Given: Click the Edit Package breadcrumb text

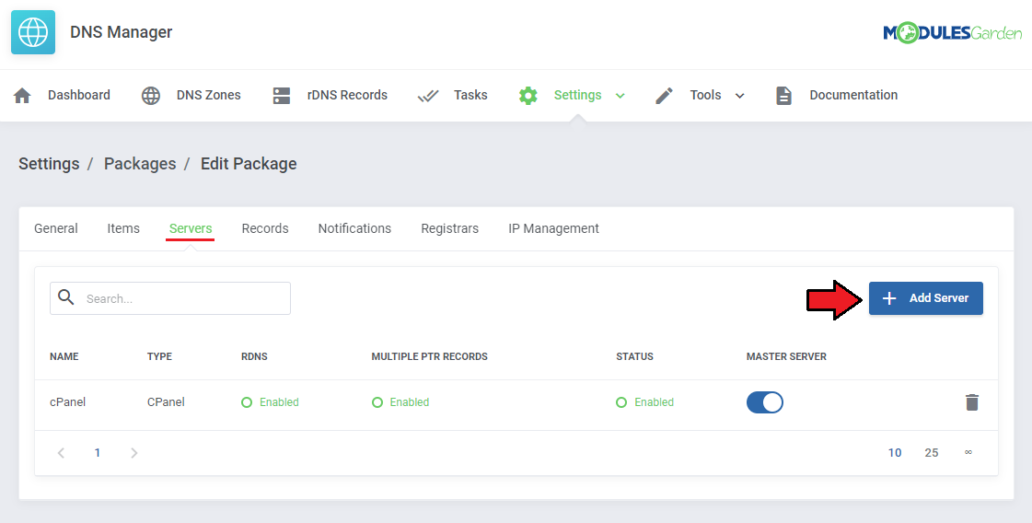Looking at the screenshot, I should pyautogui.click(x=249, y=163).
